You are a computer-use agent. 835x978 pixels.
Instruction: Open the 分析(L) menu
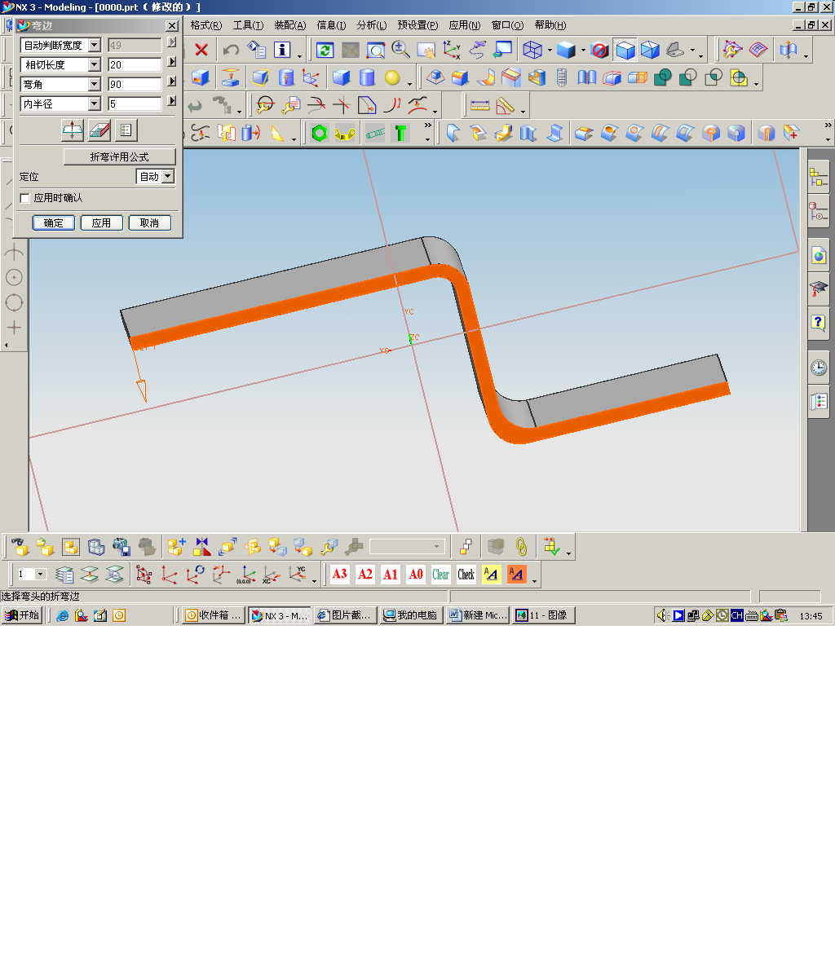tap(372, 25)
